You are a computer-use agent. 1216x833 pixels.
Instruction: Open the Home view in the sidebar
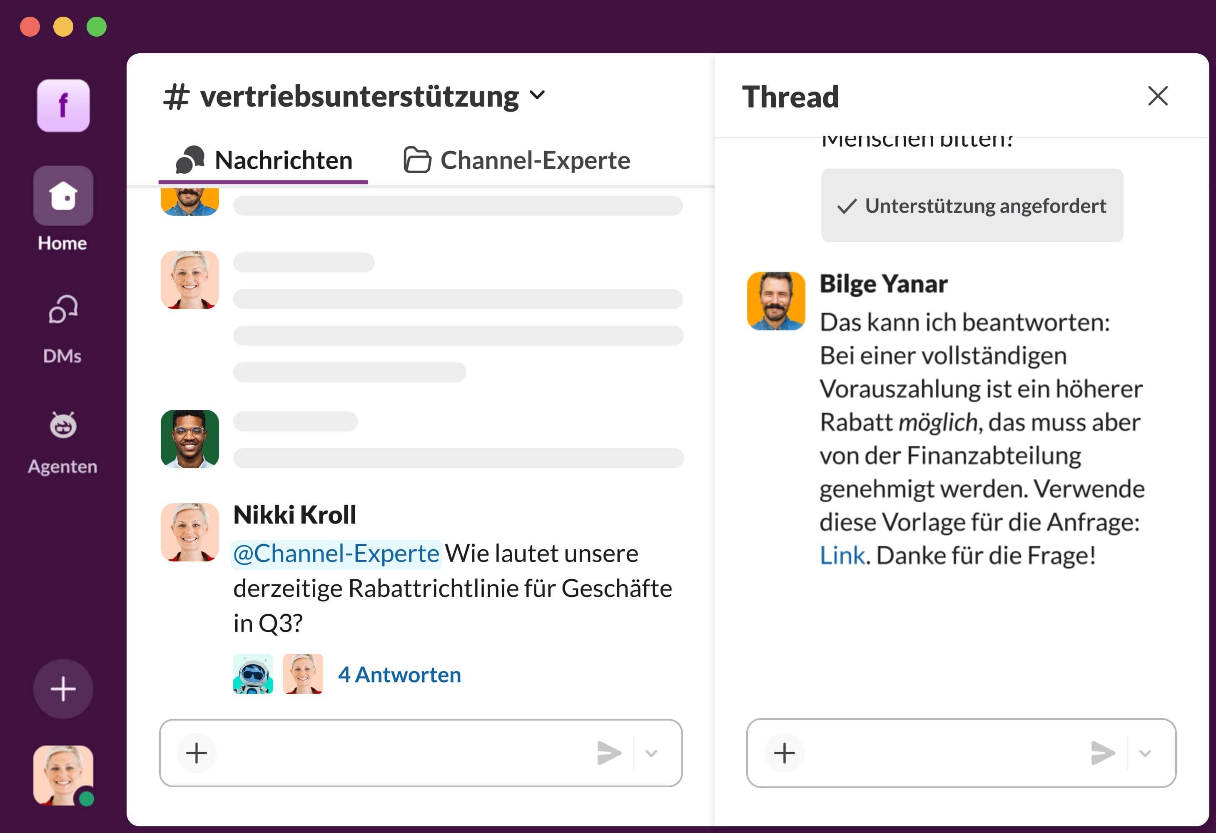(x=63, y=196)
